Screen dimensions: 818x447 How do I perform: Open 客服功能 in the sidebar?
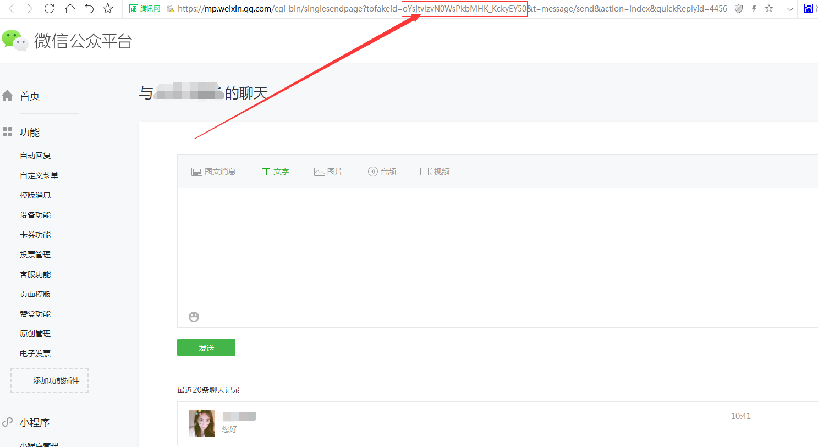[35, 274]
